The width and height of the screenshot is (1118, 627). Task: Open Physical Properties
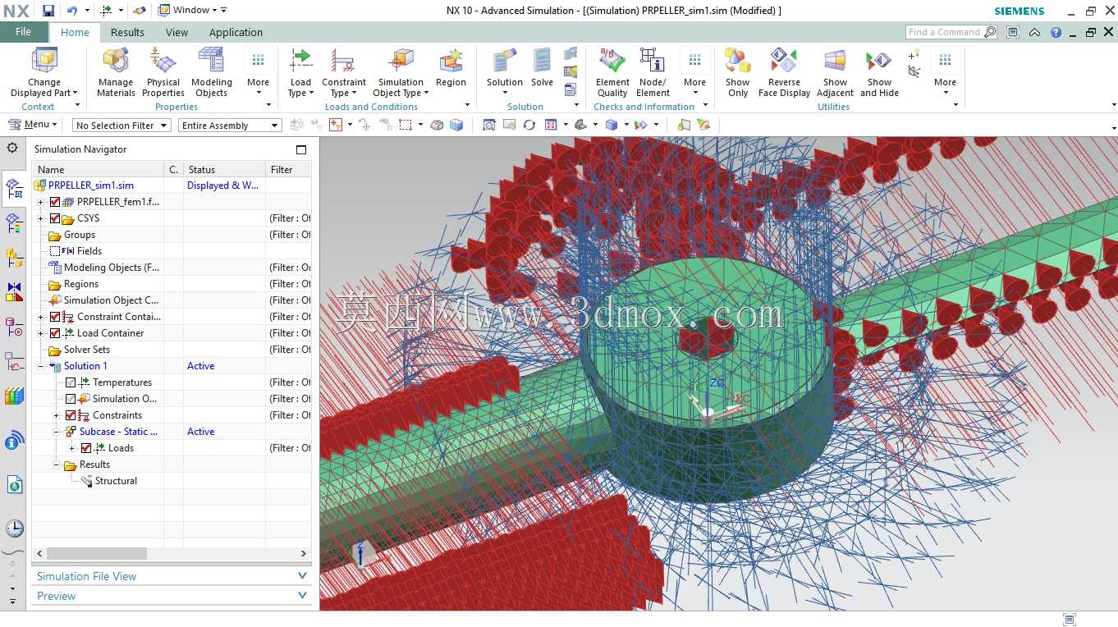(x=163, y=73)
